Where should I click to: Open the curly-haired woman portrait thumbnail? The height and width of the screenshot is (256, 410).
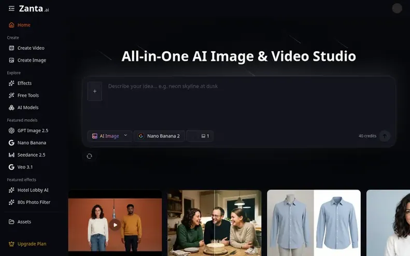tap(388, 223)
